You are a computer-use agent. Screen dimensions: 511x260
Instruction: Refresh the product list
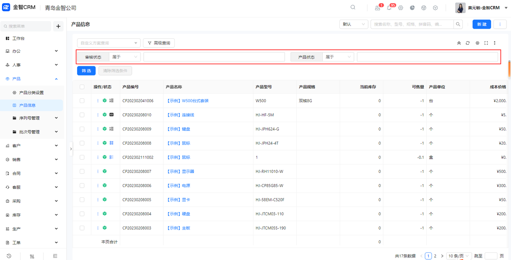coord(468,43)
